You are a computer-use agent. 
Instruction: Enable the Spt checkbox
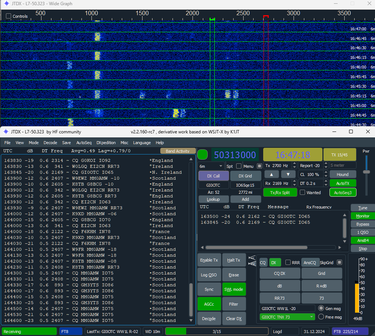(238, 166)
